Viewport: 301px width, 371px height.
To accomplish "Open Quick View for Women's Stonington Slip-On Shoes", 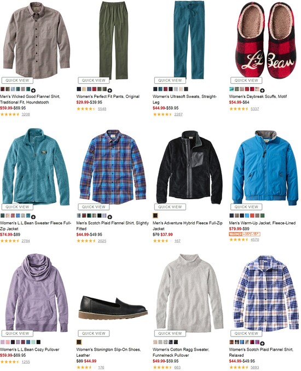I will pyautogui.click(x=94, y=333).
